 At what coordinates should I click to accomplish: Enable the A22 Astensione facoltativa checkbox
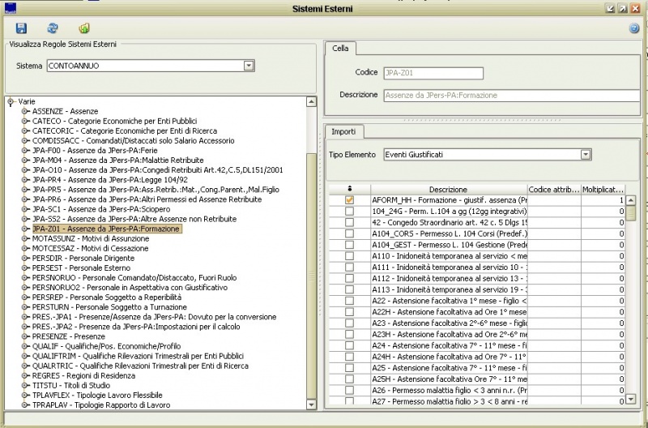coord(349,301)
